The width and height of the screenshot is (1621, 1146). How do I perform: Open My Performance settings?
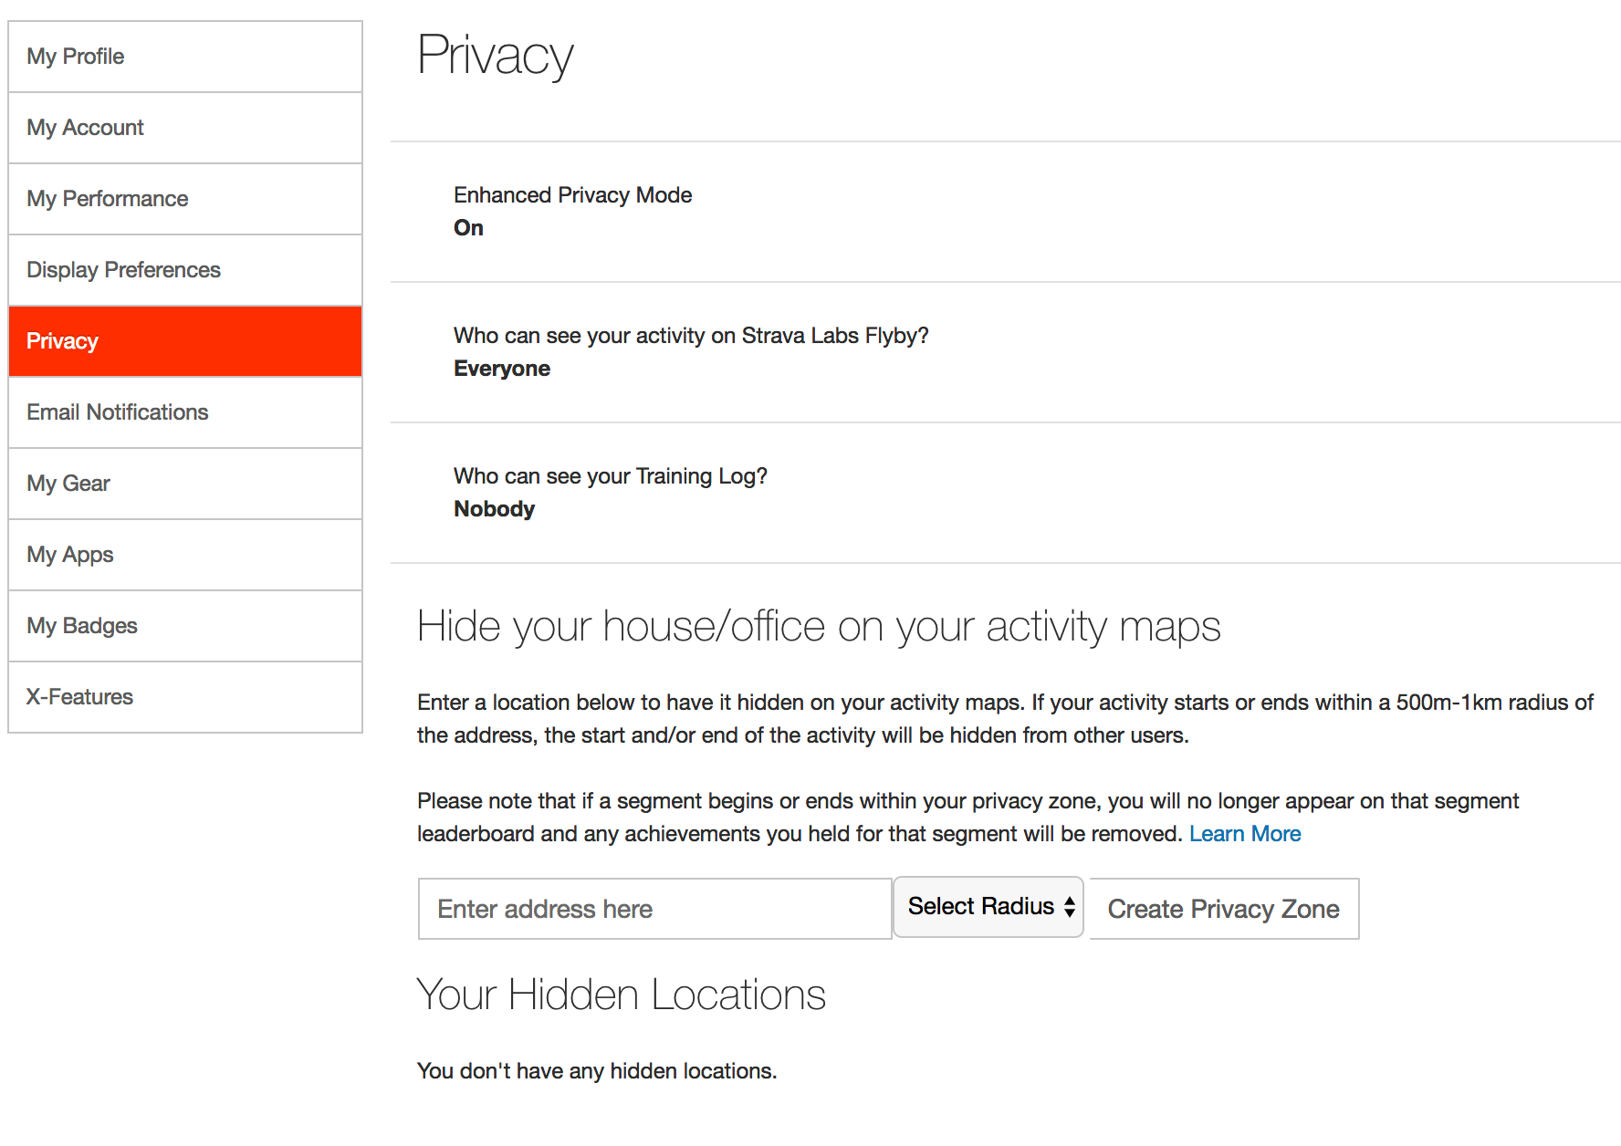click(x=185, y=199)
